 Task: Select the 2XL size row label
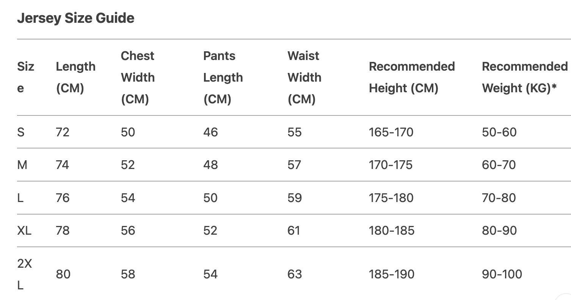24,274
